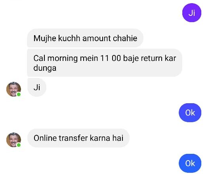The width and height of the screenshot is (214, 174).
Task: Tap the Cal morning mein 11 00 baje message
Action: (x=105, y=63)
